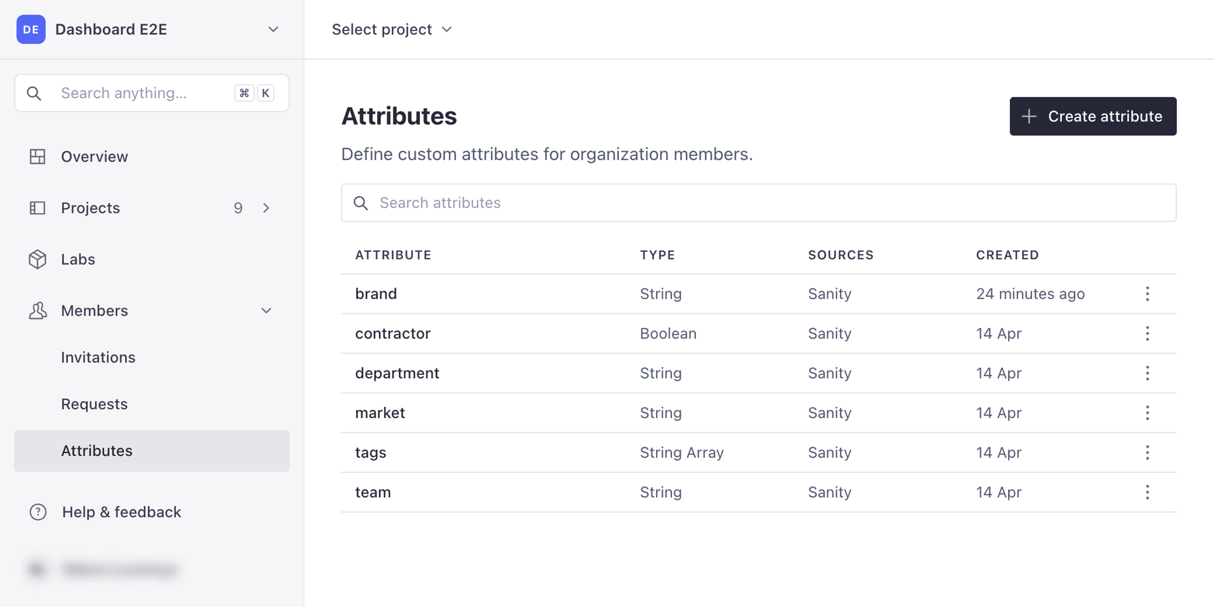This screenshot has width=1214, height=607.
Task: Click the command key shortcut badge
Action: point(244,93)
